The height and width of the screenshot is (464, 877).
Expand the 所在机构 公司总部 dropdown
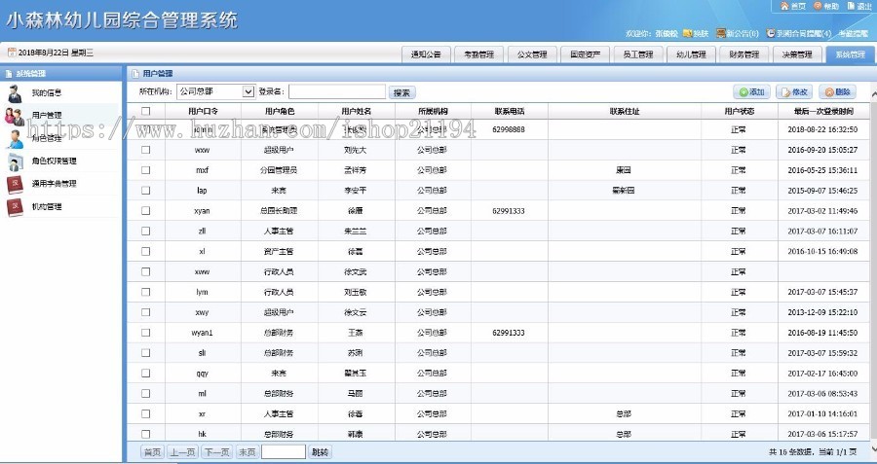(x=216, y=92)
